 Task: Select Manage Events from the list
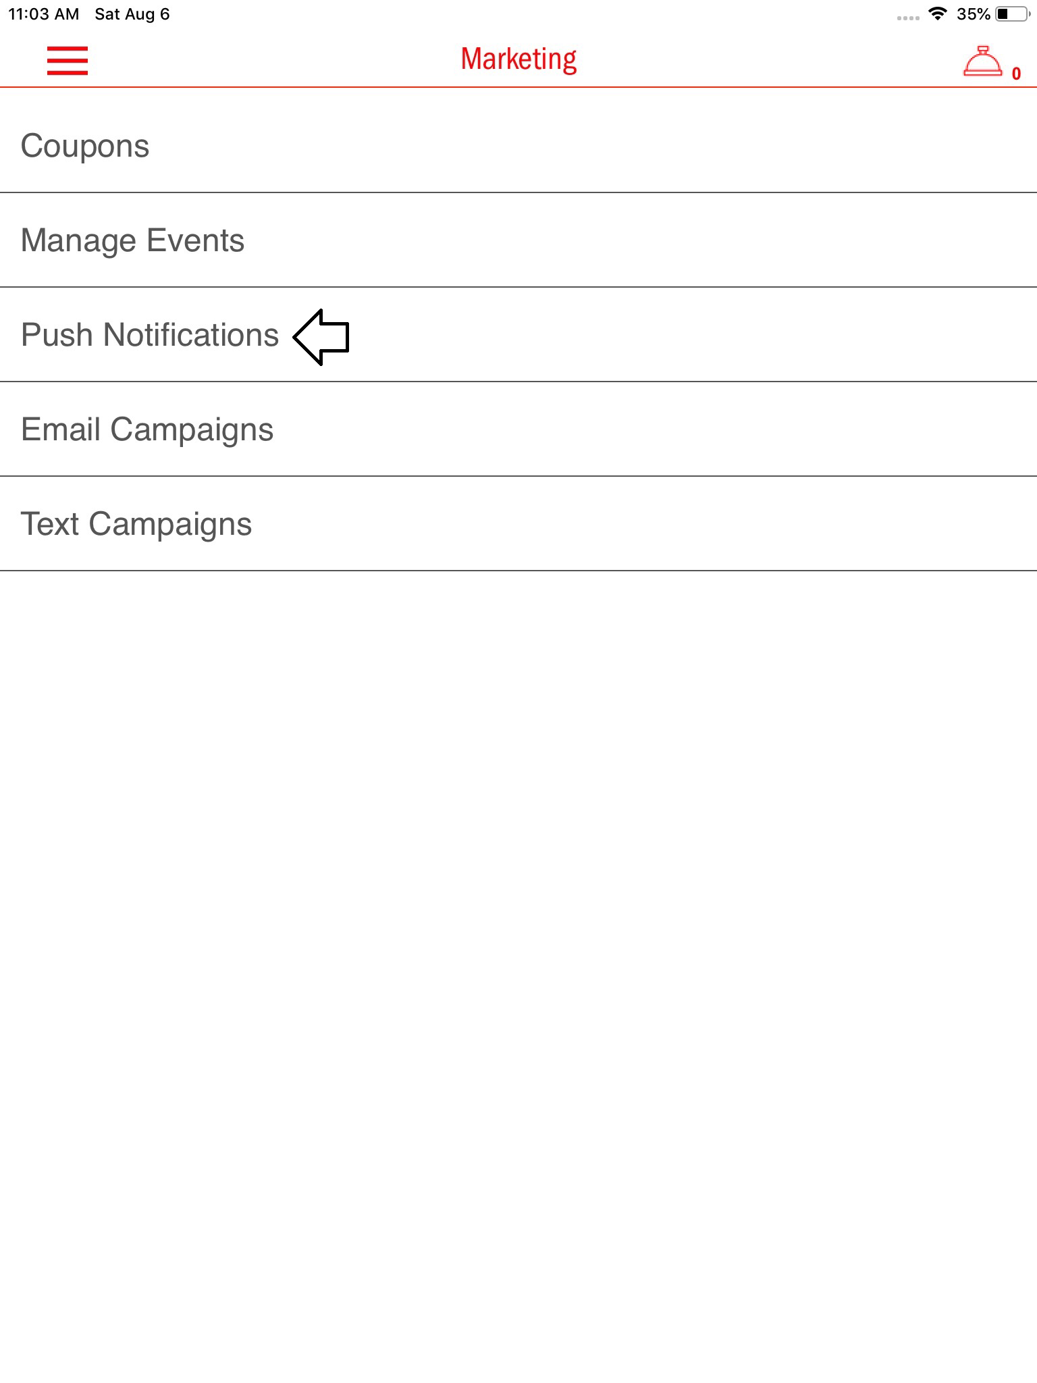(132, 240)
